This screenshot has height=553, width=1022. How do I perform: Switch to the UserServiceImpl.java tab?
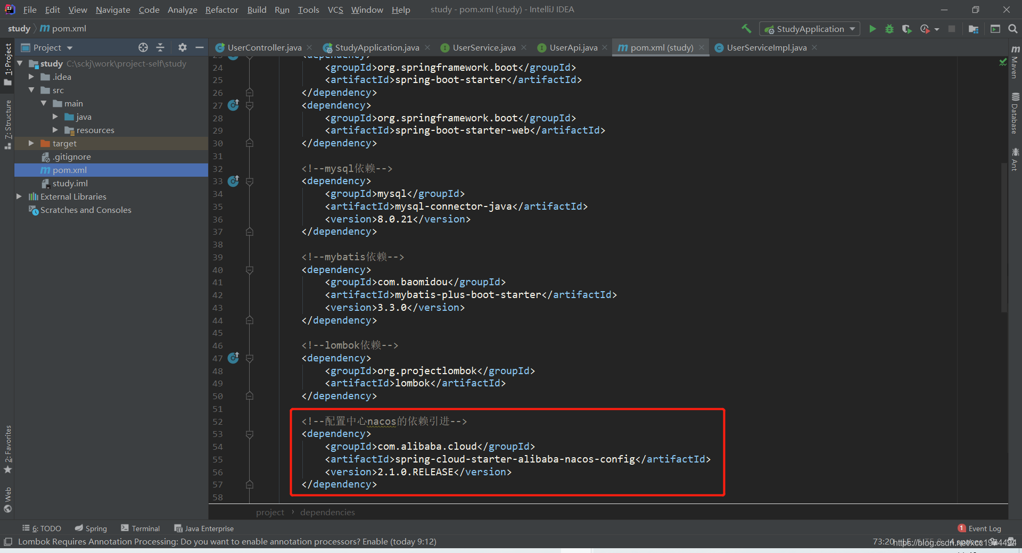pyautogui.click(x=767, y=47)
